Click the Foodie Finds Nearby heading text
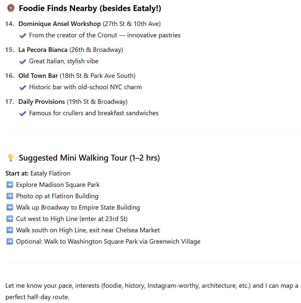 pyautogui.click(x=90, y=8)
